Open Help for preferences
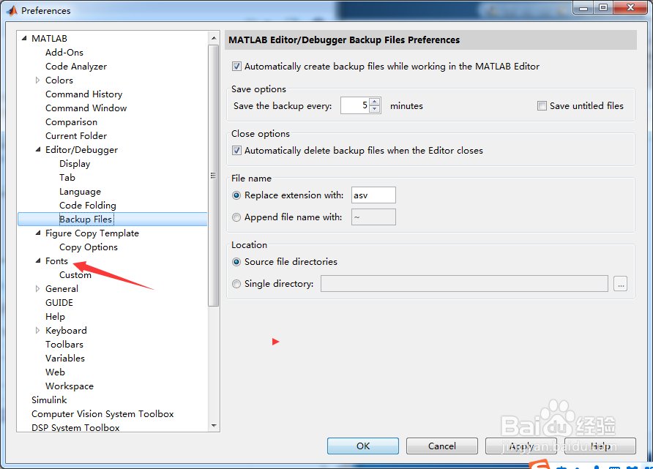 pos(600,446)
